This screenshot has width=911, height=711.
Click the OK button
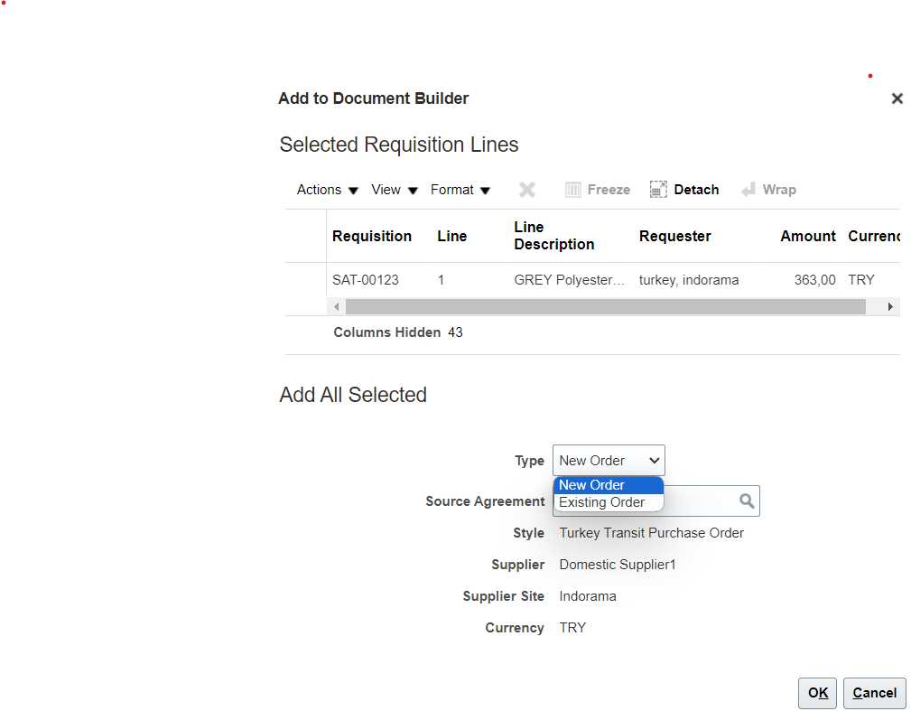(816, 693)
